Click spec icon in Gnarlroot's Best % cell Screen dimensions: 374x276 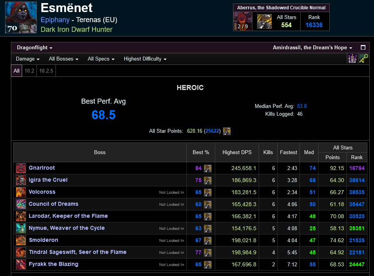click(208, 168)
